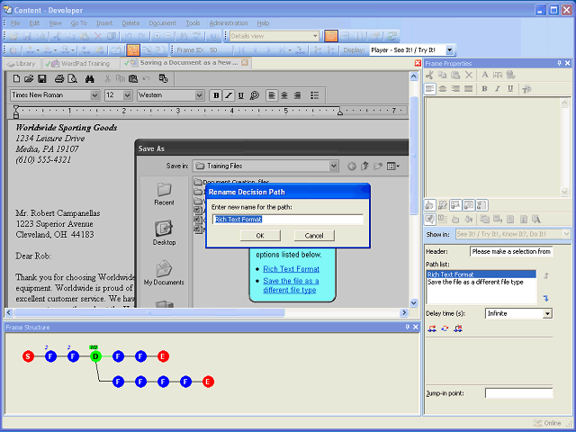The image size is (576, 432).
Task: Toggle Italic in Frame Properties panel
Action: pyautogui.click(x=498, y=88)
